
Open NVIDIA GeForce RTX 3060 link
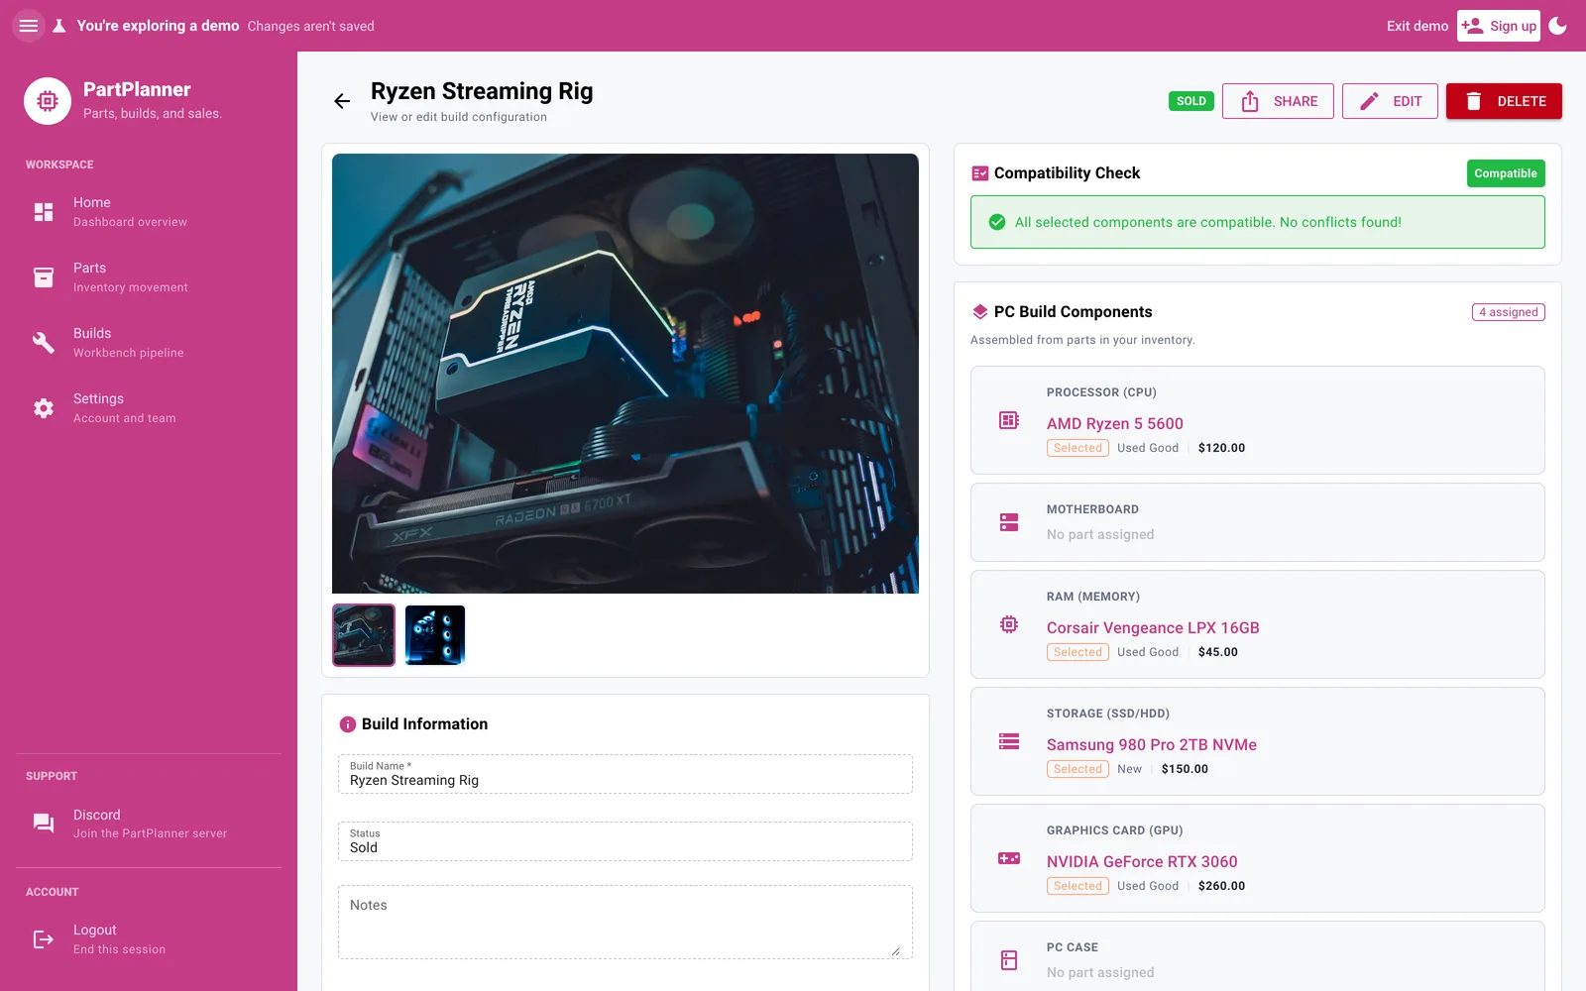tap(1142, 861)
